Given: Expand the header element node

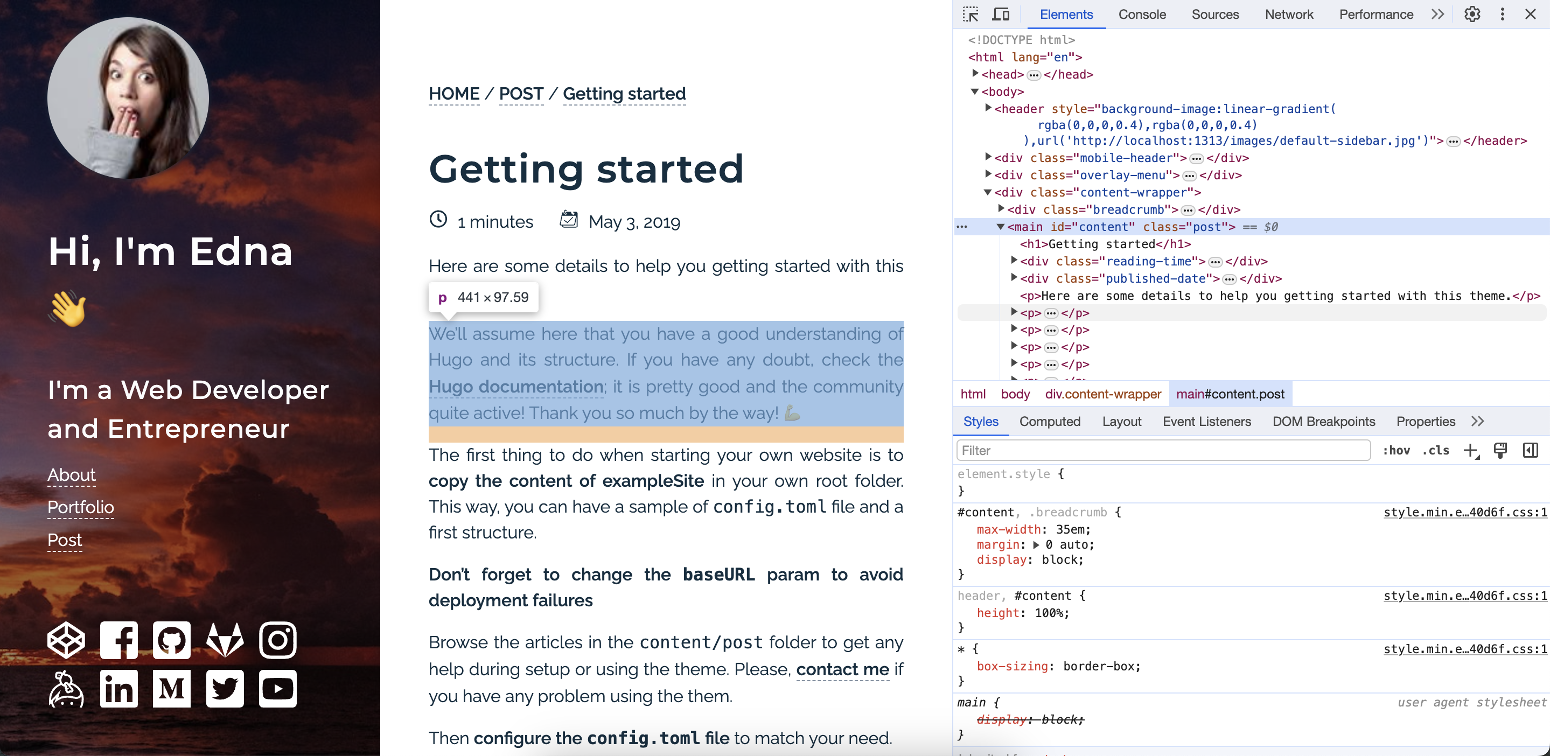Looking at the screenshot, I should tap(988, 108).
